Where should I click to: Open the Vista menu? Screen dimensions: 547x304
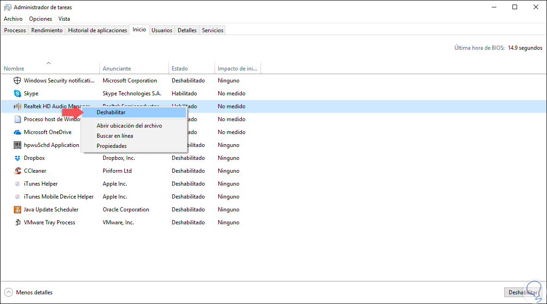click(64, 19)
